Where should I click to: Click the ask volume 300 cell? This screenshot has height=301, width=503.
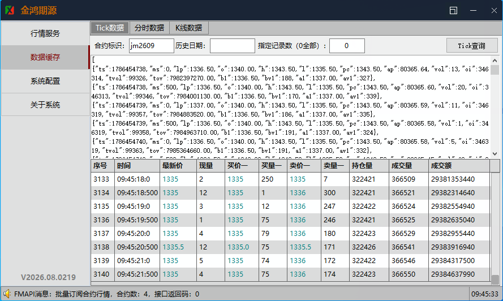pos(335,192)
